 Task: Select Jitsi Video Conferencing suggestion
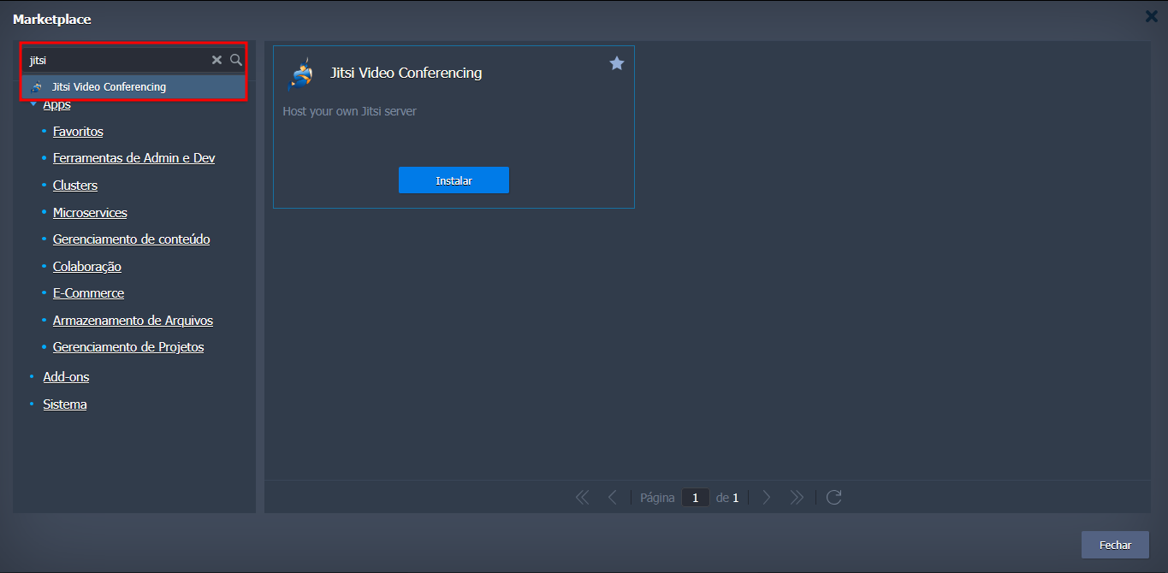133,87
